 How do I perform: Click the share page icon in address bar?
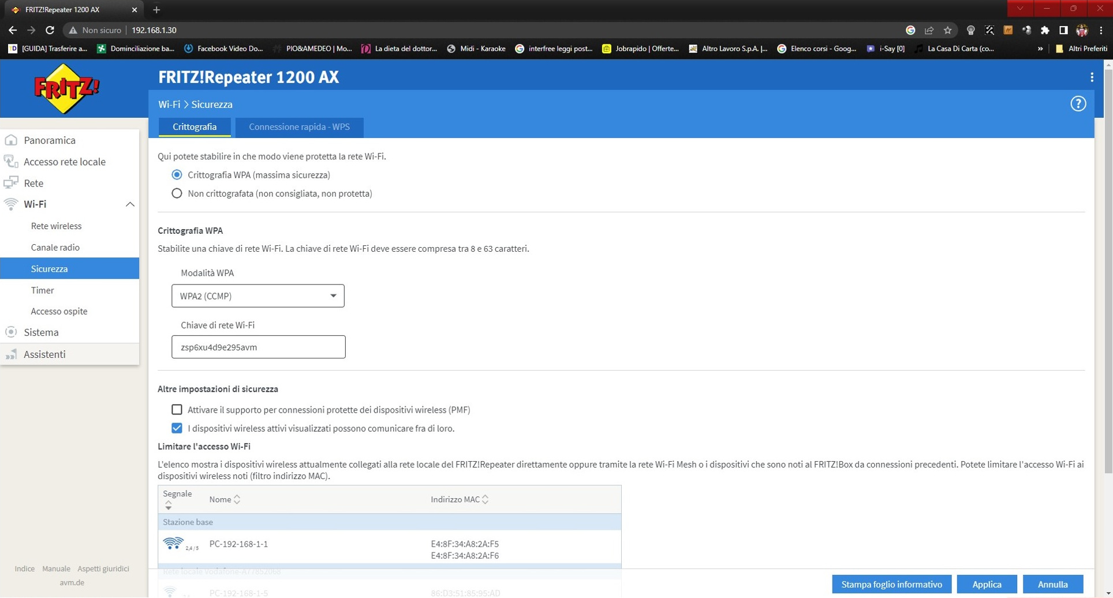[929, 30]
